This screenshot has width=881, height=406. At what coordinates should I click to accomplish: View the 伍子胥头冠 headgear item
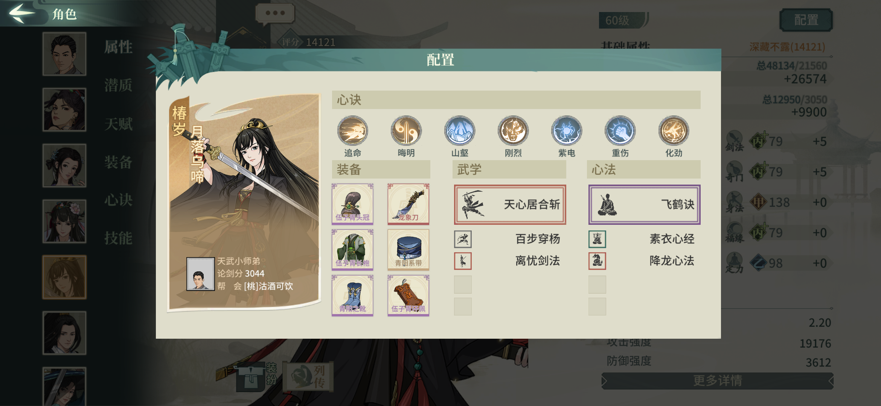tap(352, 204)
